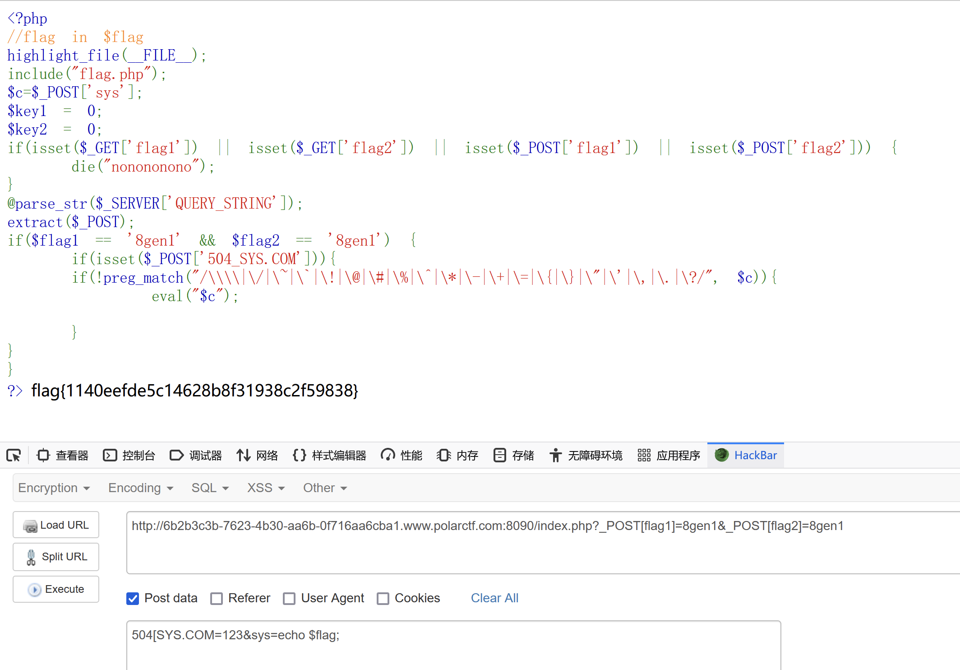This screenshot has height=670, width=960.
Task: Switch to the HackBar tab
Action: pyautogui.click(x=746, y=455)
